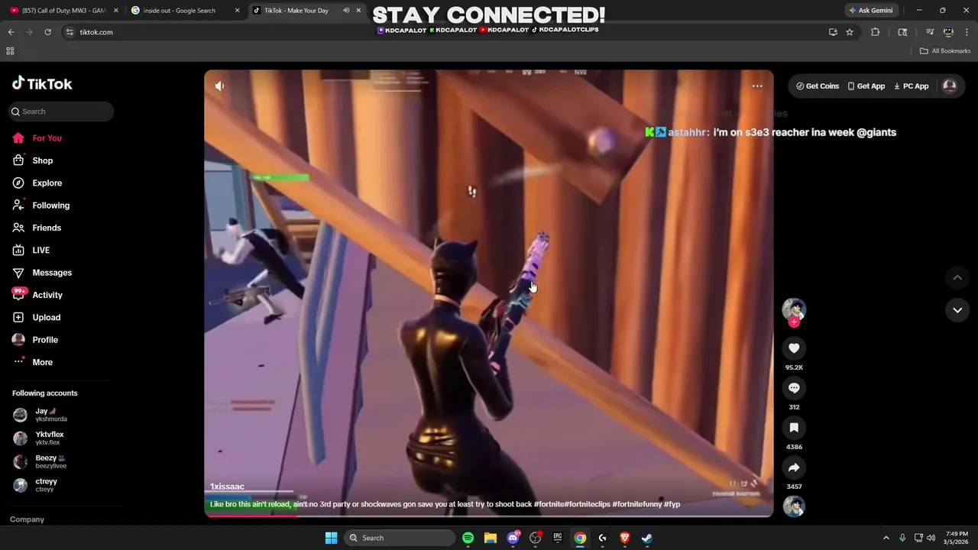Reload the page
978x550 pixels.
pos(47,32)
